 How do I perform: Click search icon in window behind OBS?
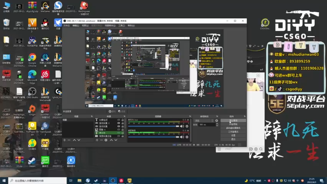[261, 149]
